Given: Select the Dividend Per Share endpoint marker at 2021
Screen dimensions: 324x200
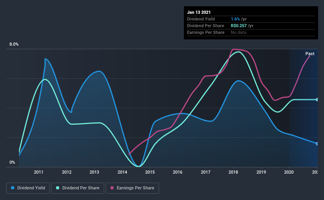Looking at the screenshot, I should coord(317,100).
